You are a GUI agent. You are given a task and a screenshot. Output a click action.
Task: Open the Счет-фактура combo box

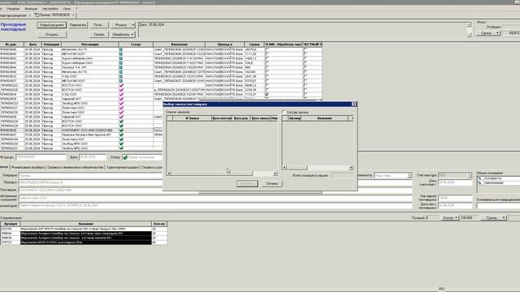455,175
